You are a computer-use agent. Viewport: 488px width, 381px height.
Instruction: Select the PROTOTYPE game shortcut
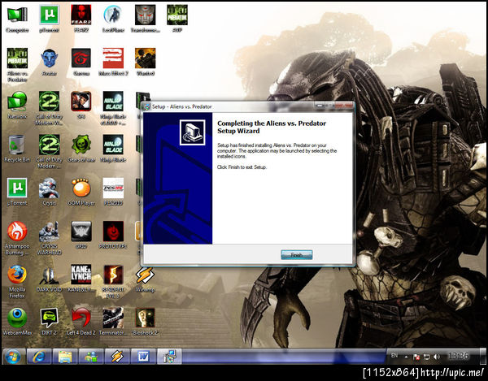point(113,236)
